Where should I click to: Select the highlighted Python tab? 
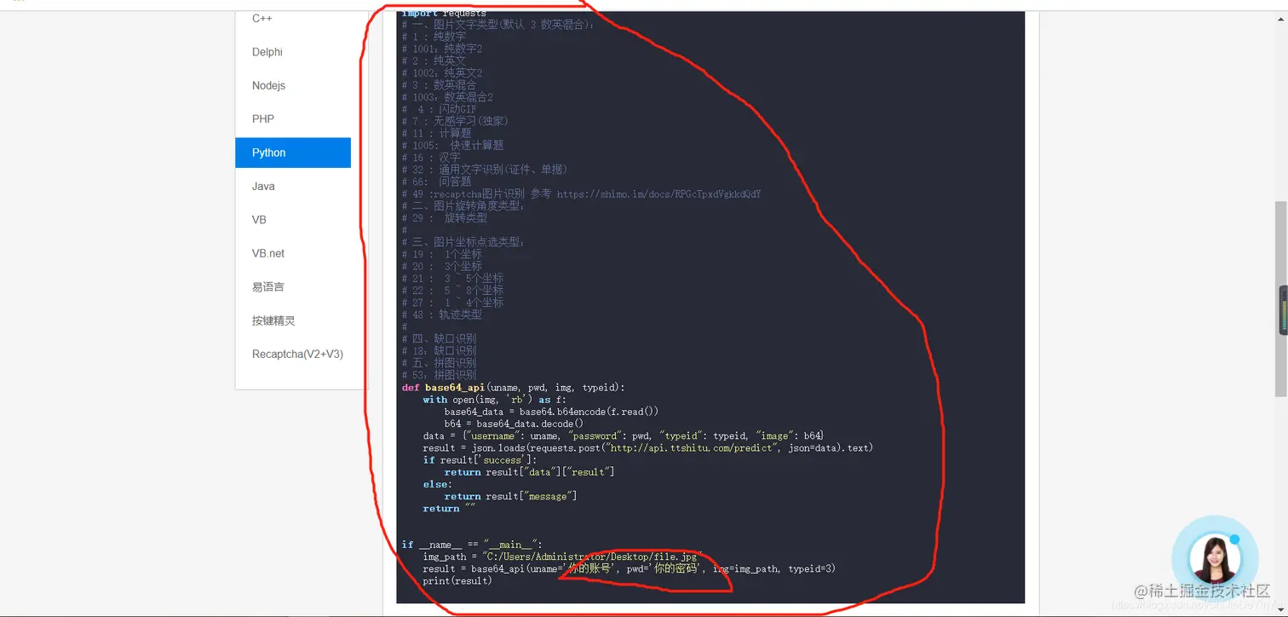point(293,153)
